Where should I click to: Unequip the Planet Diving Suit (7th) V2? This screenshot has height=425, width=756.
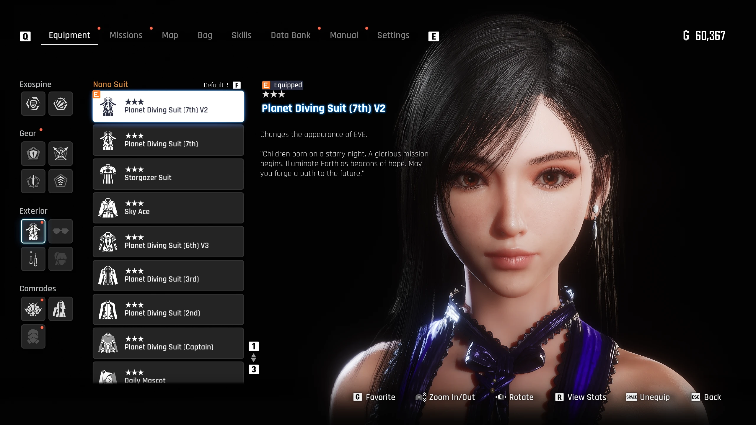click(648, 397)
